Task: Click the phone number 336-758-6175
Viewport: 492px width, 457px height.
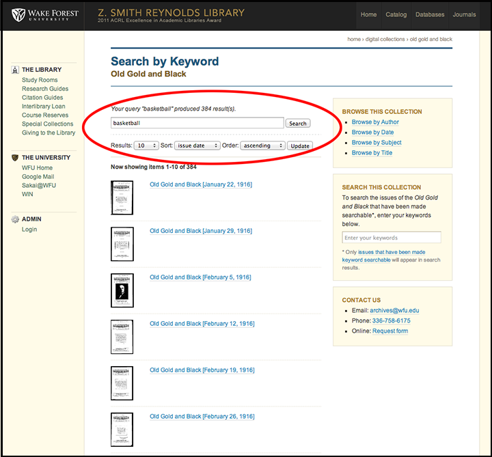Action: tap(392, 321)
